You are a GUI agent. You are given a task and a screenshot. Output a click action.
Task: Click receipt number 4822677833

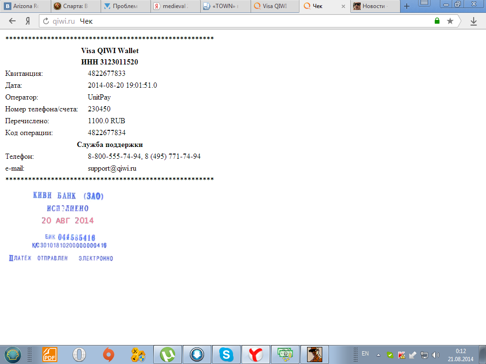coord(107,73)
